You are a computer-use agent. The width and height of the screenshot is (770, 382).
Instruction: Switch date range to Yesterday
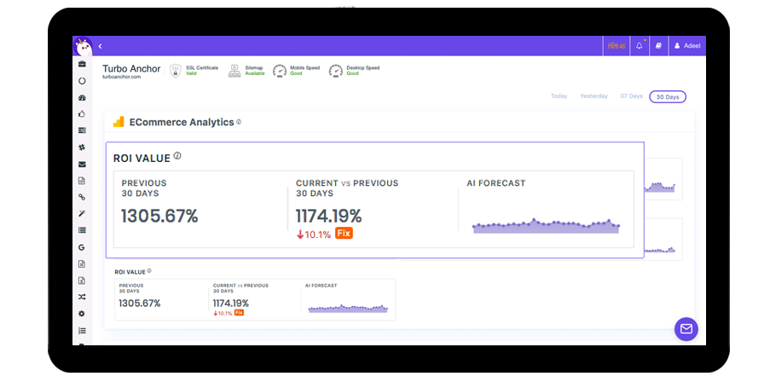pos(593,96)
